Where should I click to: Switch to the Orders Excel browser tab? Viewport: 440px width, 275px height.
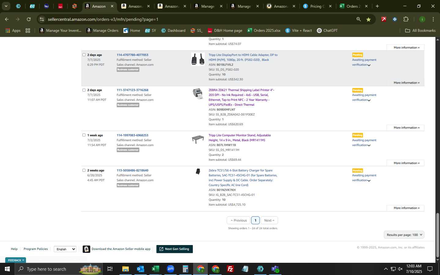pyautogui.click(x=354, y=6)
